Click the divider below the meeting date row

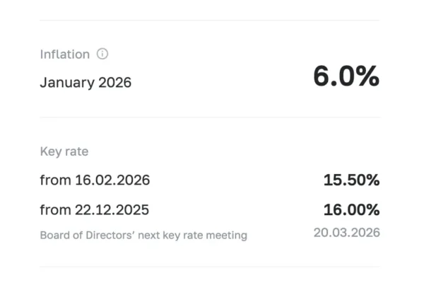pos(210,267)
